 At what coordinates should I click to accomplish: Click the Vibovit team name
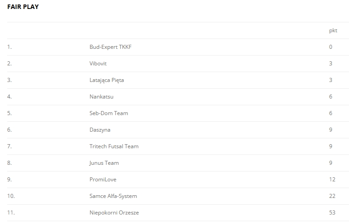[98, 64]
